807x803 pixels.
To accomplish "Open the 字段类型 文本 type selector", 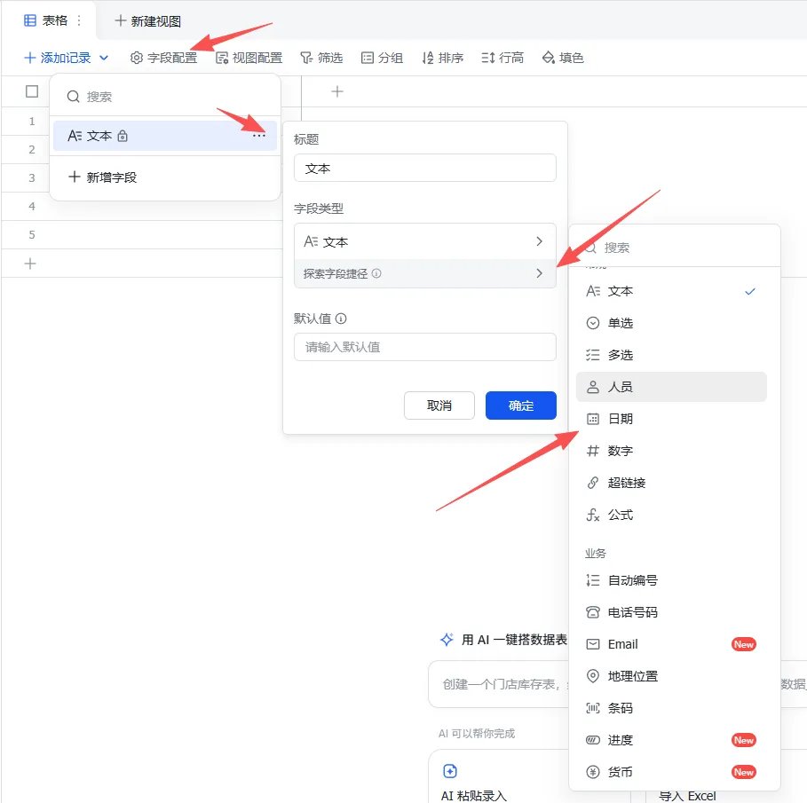I will (x=425, y=241).
